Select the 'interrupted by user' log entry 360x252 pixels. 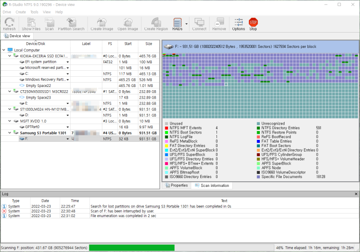[x=180, y=211]
